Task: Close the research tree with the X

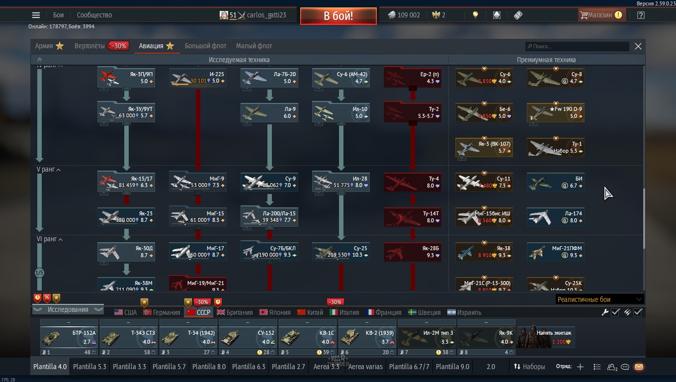Action: (x=638, y=46)
